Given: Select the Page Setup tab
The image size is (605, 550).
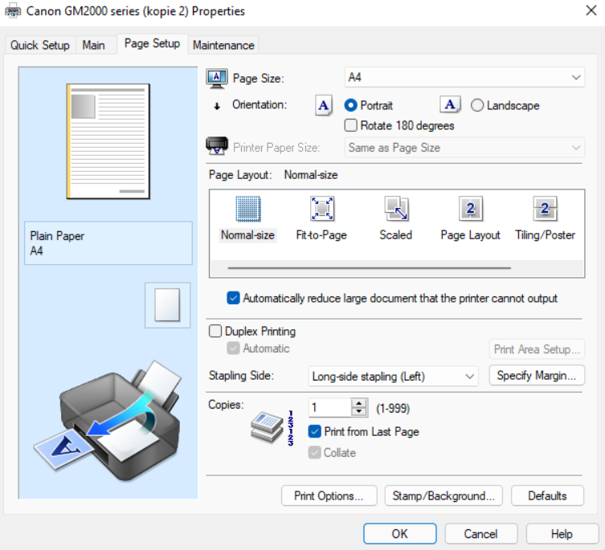Looking at the screenshot, I should (x=153, y=43).
